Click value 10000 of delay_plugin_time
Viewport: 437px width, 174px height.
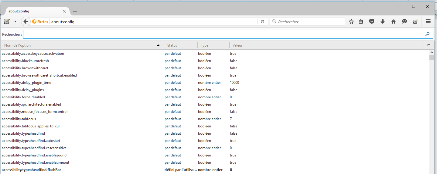point(234,83)
